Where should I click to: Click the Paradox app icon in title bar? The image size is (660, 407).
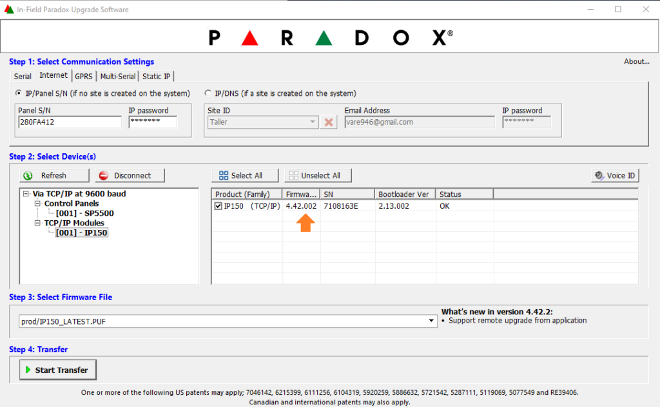click(9, 9)
